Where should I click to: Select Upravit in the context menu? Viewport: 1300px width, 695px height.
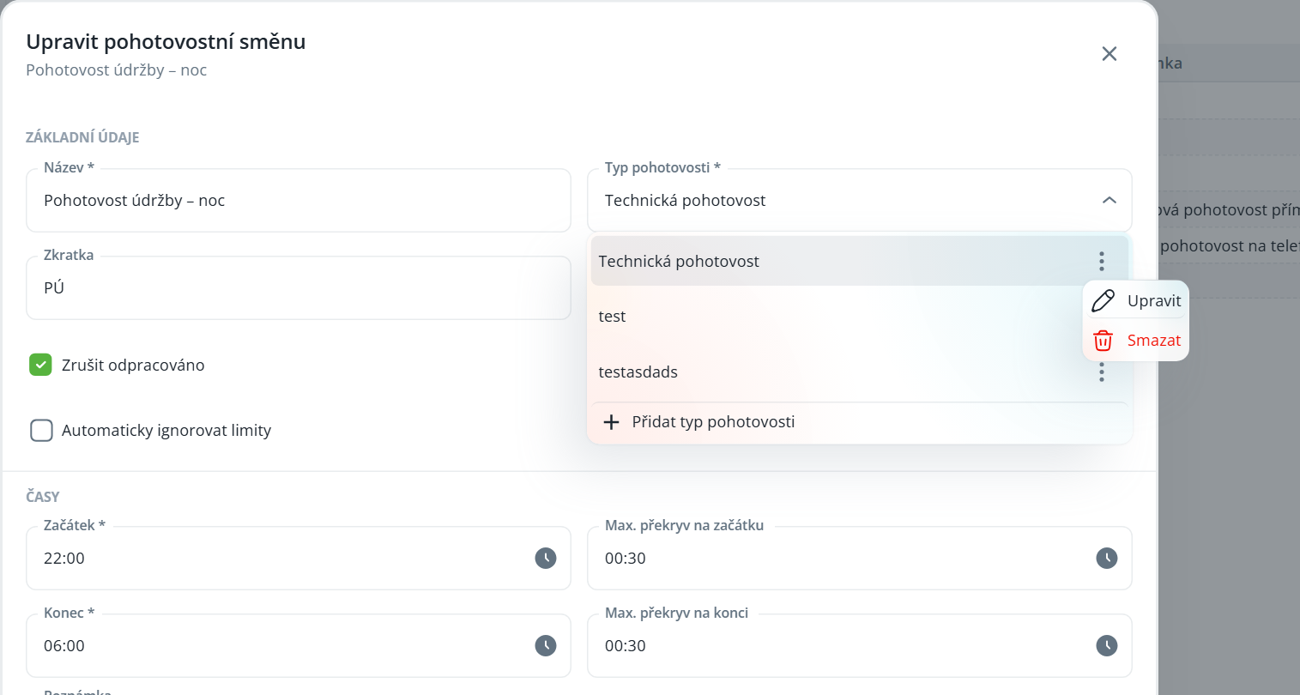coord(1136,301)
